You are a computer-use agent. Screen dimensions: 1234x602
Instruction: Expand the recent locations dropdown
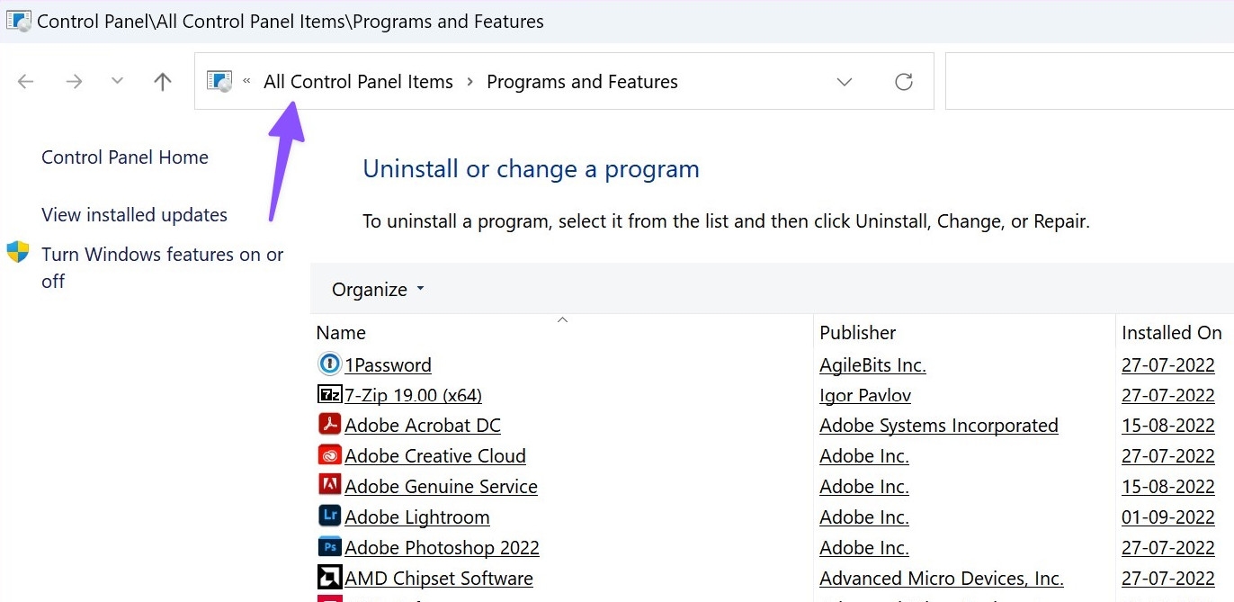pos(117,82)
